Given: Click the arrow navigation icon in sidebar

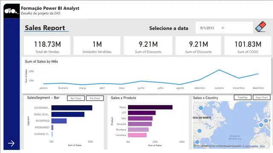Looking at the screenshot, I should click(11, 143).
